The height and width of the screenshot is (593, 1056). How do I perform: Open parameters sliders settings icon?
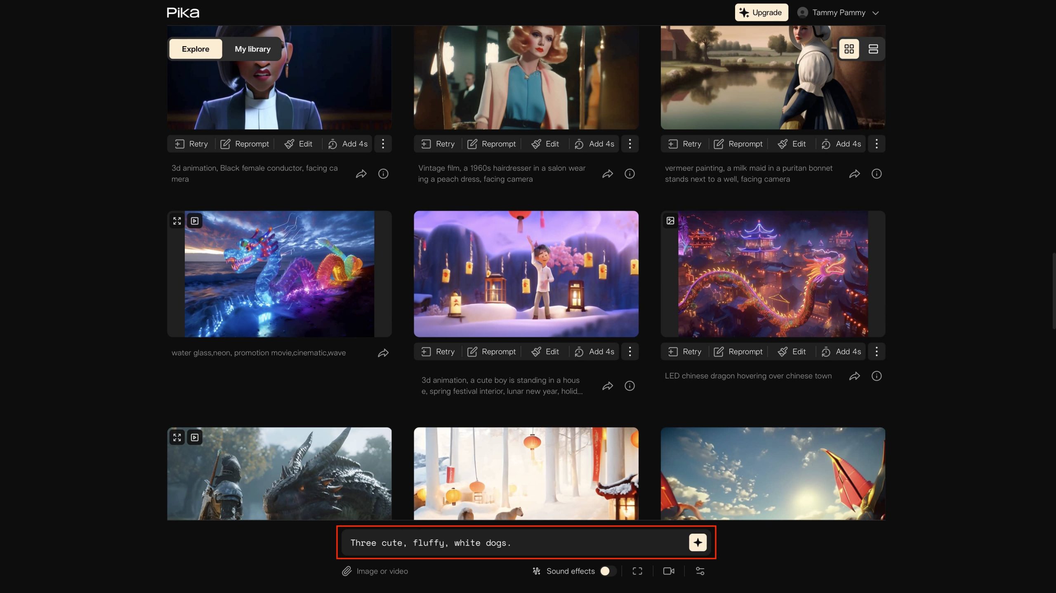point(700,571)
